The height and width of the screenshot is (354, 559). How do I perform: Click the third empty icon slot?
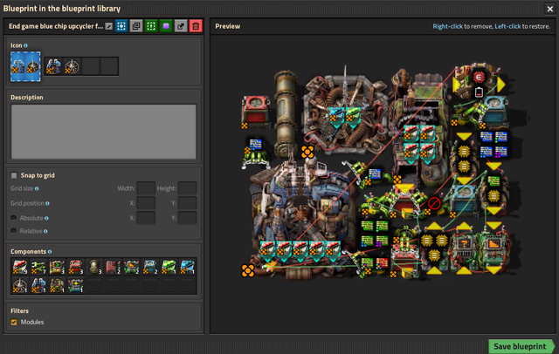91,66
